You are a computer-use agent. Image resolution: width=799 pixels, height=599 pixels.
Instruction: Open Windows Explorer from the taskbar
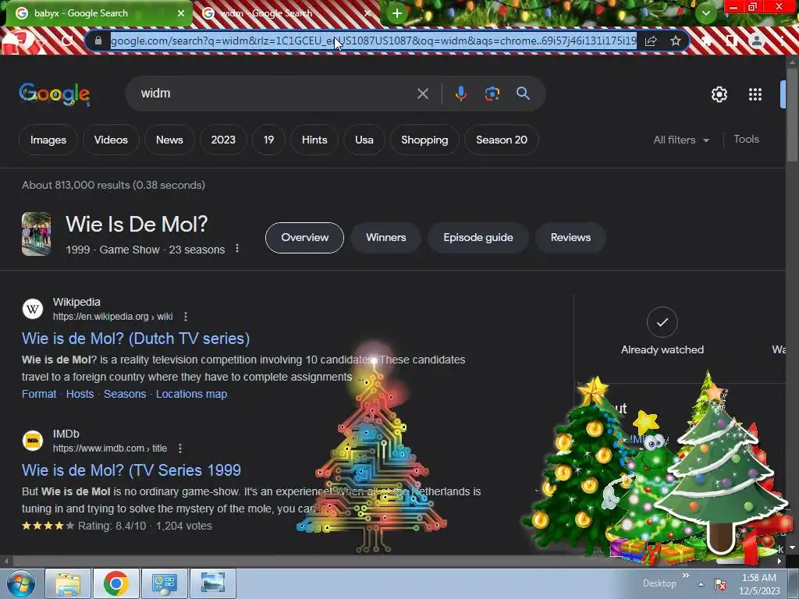(x=68, y=583)
